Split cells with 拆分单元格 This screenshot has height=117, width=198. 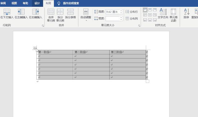(60, 15)
